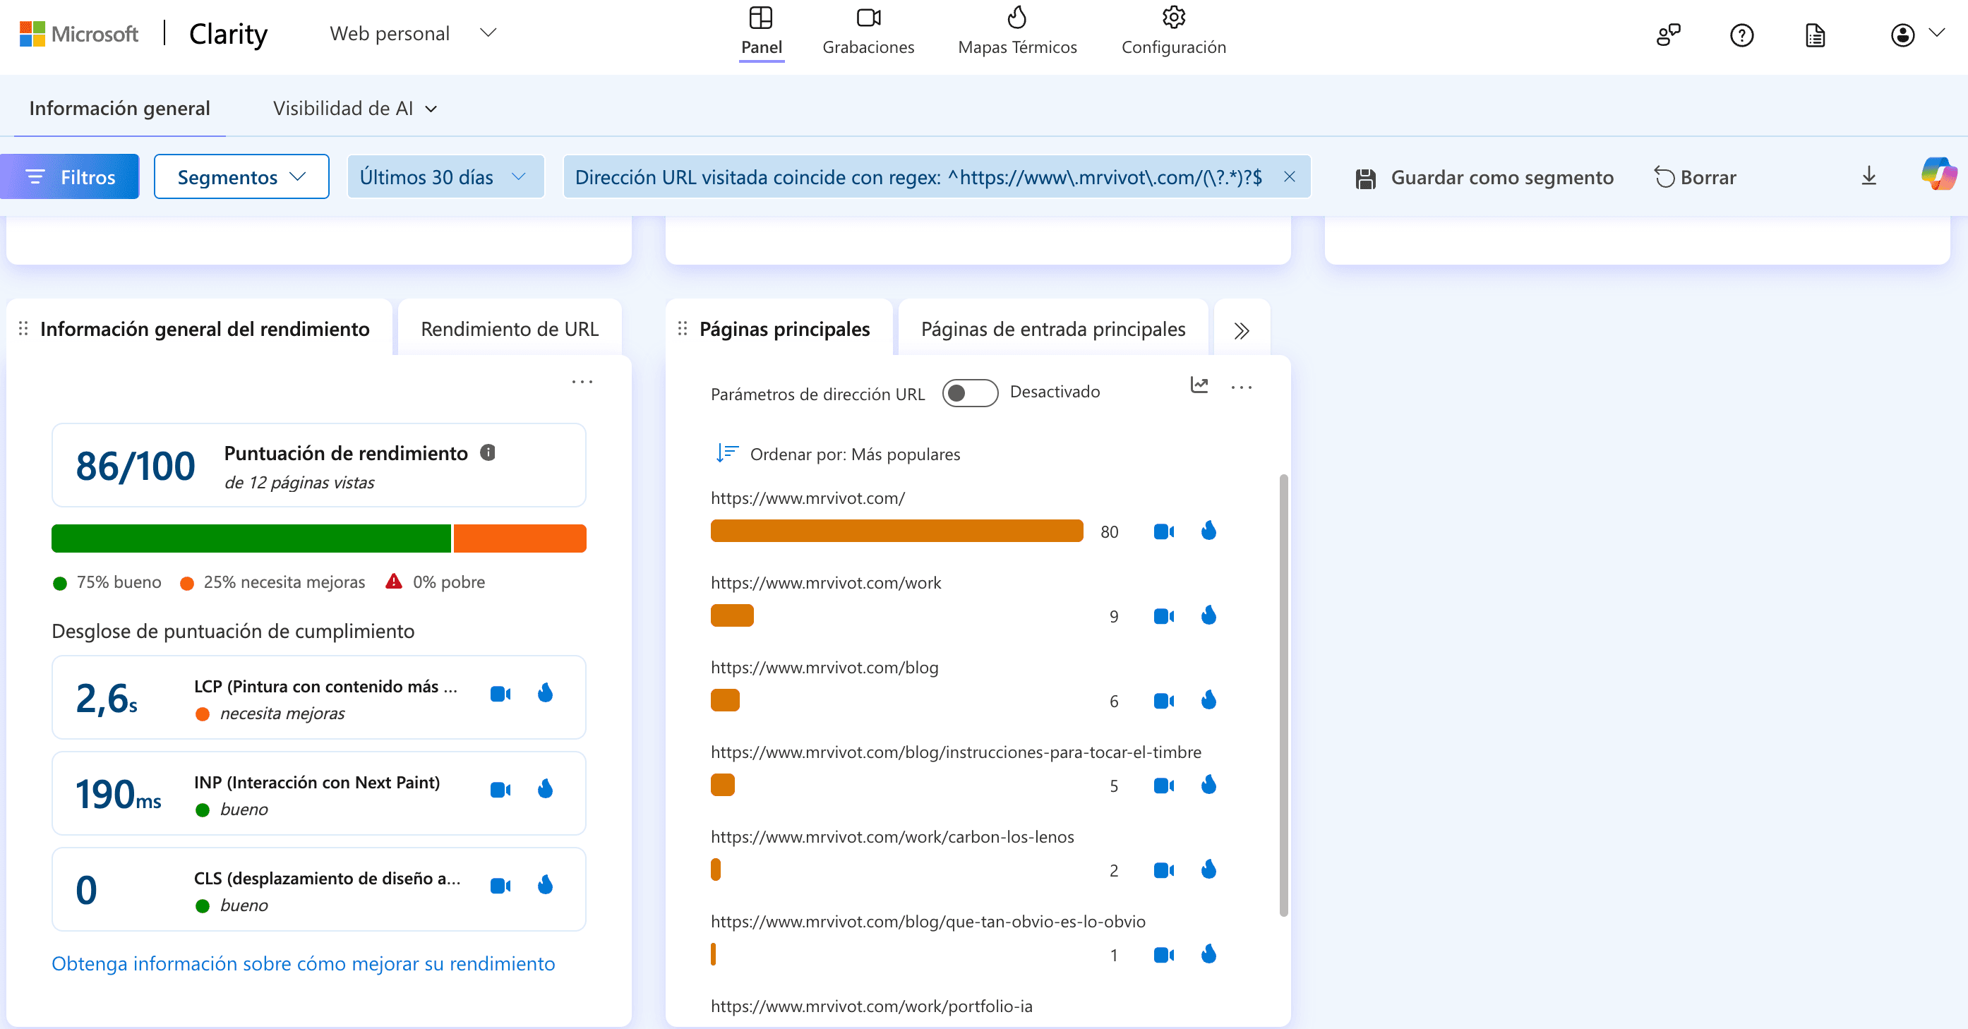This screenshot has height=1029, width=1968.
Task: Click Guardar como segmento
Action: pos(1484,177)
